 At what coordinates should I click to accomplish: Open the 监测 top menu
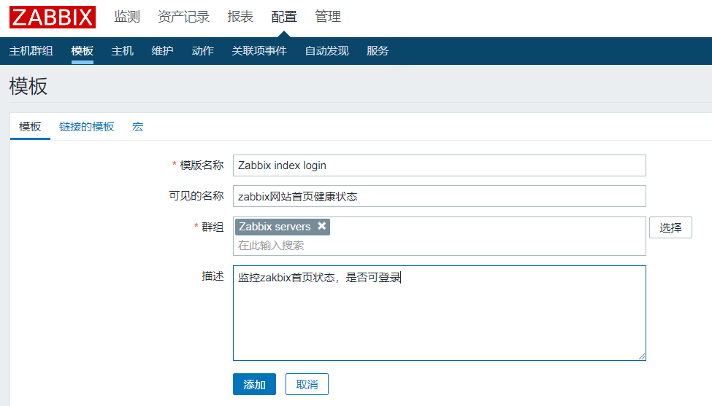[x=126, y=17]
